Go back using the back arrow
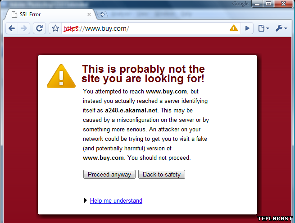 point(12,28)
